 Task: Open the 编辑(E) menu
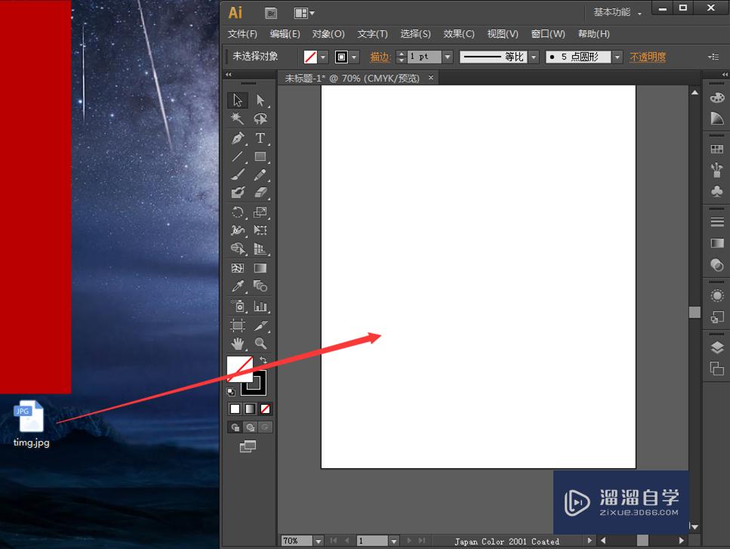(x=285, y=34)
